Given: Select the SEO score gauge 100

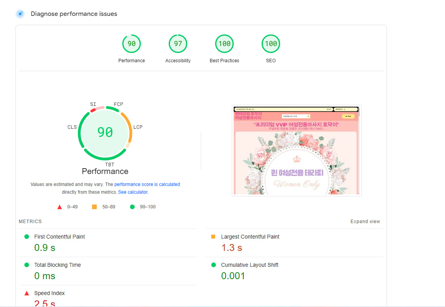Looking at the screenshot, I should tap(271, 44).
